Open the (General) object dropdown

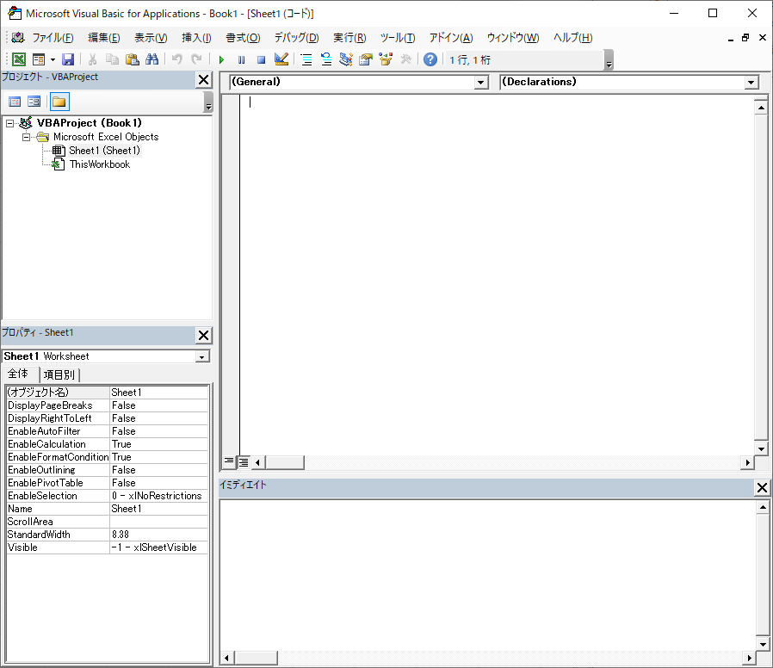click(481, 83)
